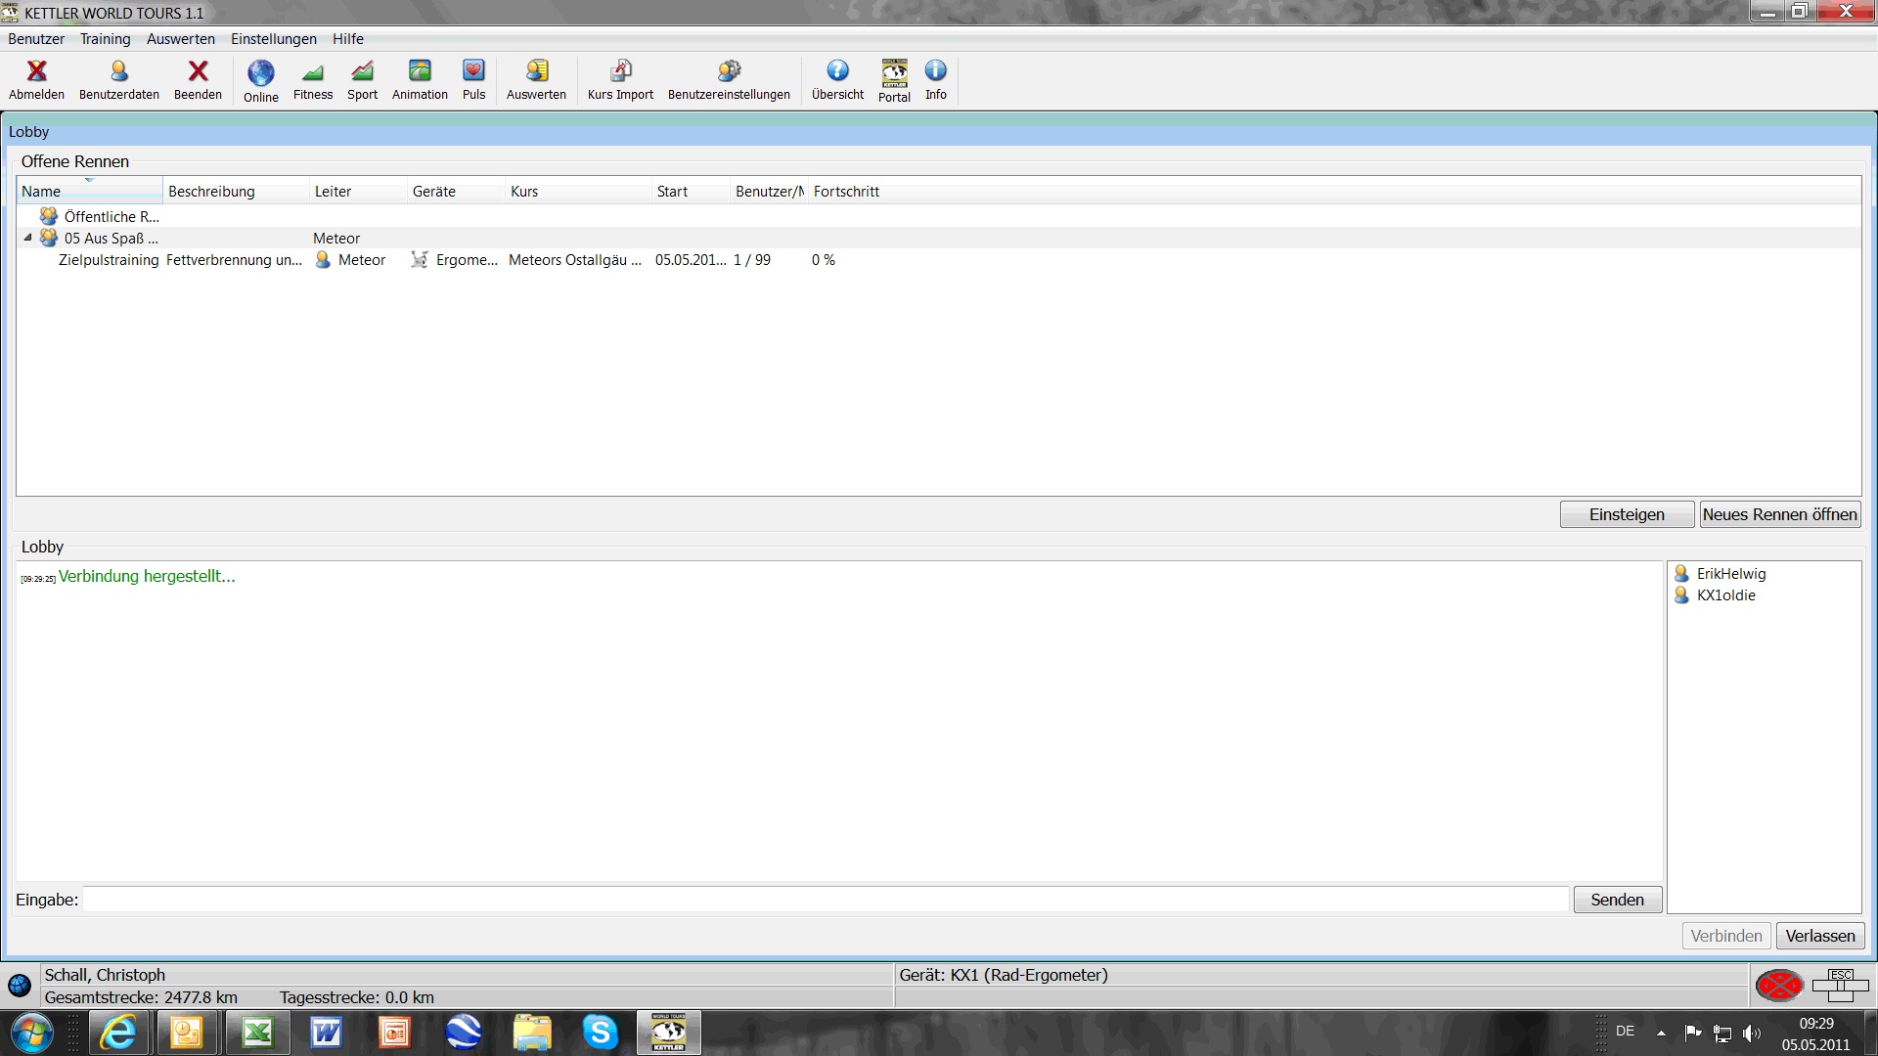Select user ErikHelwig in lobby list
1878x1056 pixels.
click(x=1730, y=574)
